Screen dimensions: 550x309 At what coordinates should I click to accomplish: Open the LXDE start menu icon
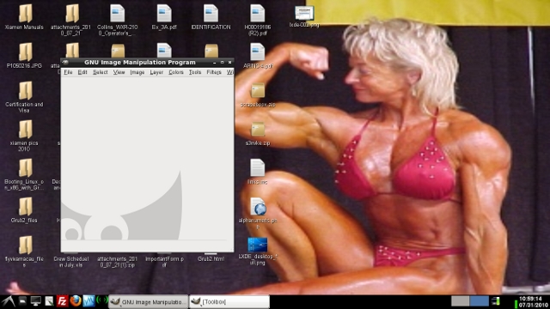pos(9,301)
